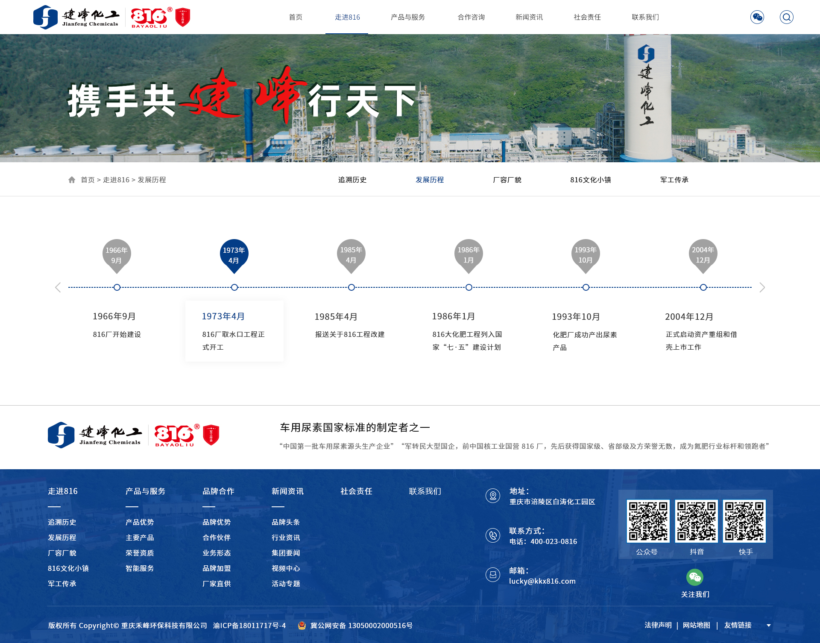Click the 1993年10月 event description
The height and width of the screenshot is (643, 820).
(x=585, y=341)
